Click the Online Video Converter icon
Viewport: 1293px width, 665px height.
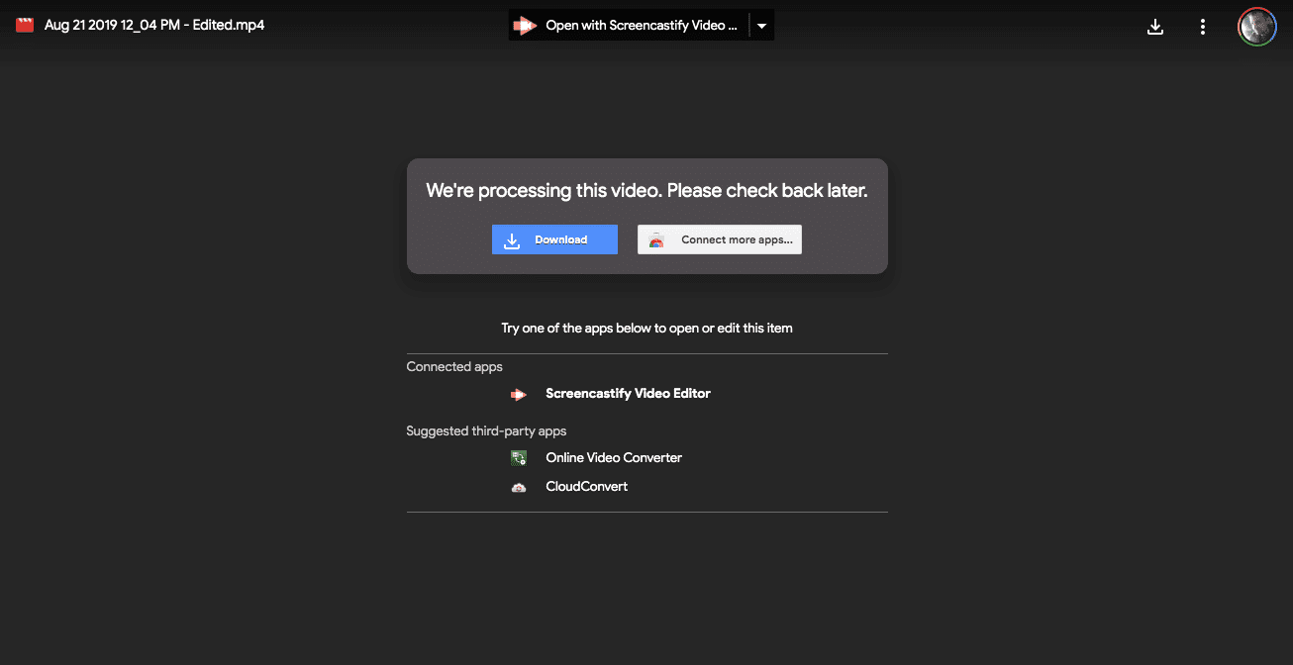pos(519,458)
